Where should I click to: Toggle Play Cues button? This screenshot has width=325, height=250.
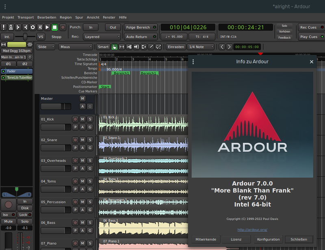(x=311, y=37)
